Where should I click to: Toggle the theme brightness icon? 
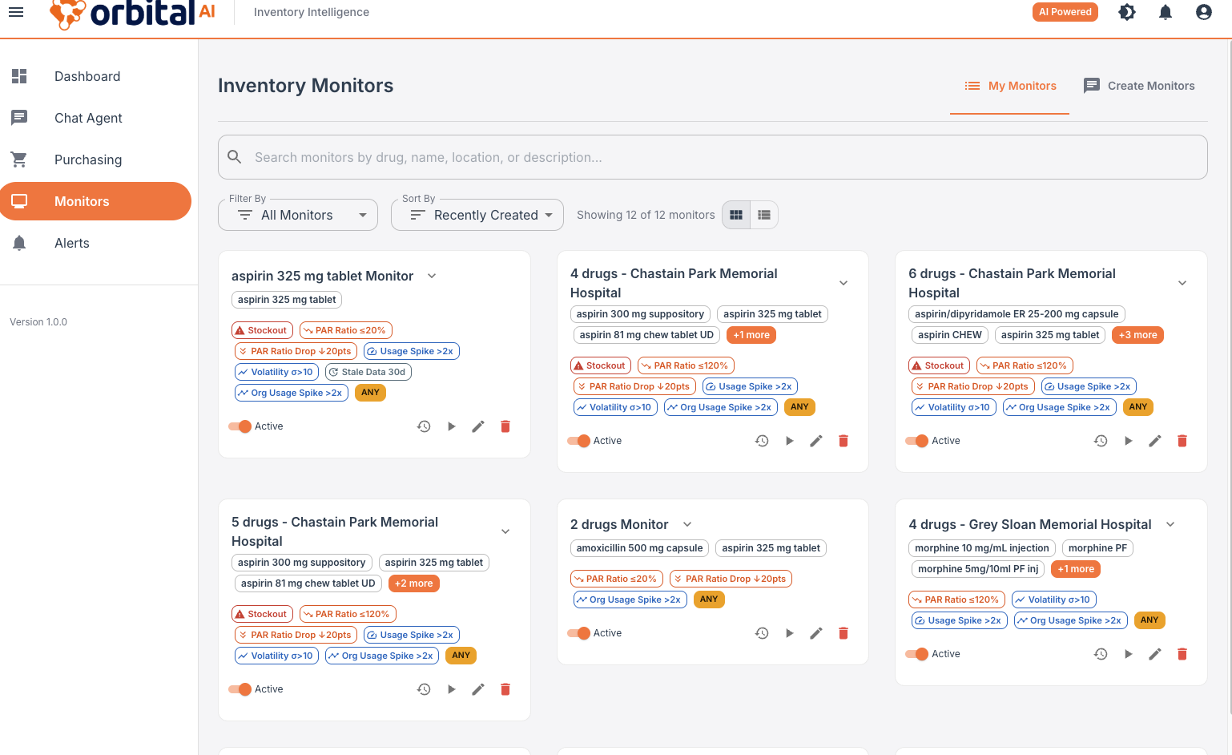[x=1126, y=12]
